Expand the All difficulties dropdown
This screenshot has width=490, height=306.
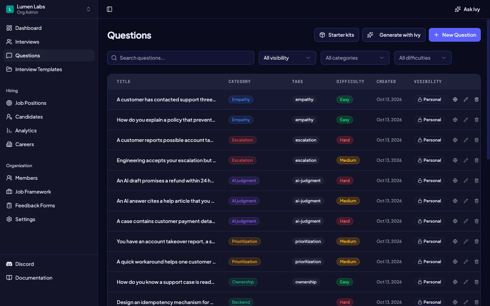pyautogui.click(x=423, y=58)
